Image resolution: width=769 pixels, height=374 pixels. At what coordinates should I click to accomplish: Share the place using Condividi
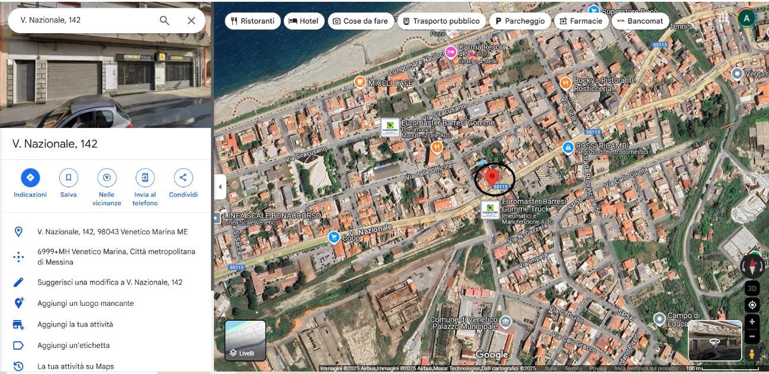tap(183, 184)
